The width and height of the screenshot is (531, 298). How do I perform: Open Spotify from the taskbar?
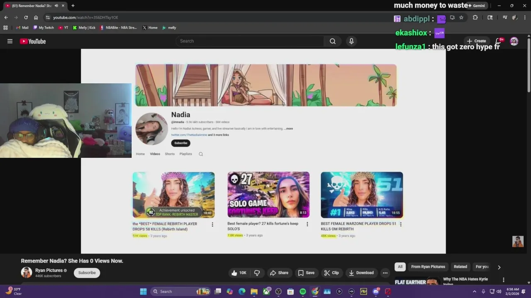click(303, 291)
